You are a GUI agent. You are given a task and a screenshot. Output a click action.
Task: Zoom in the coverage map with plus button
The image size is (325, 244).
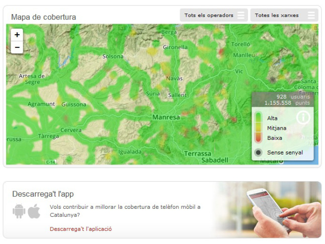(17, 35)
